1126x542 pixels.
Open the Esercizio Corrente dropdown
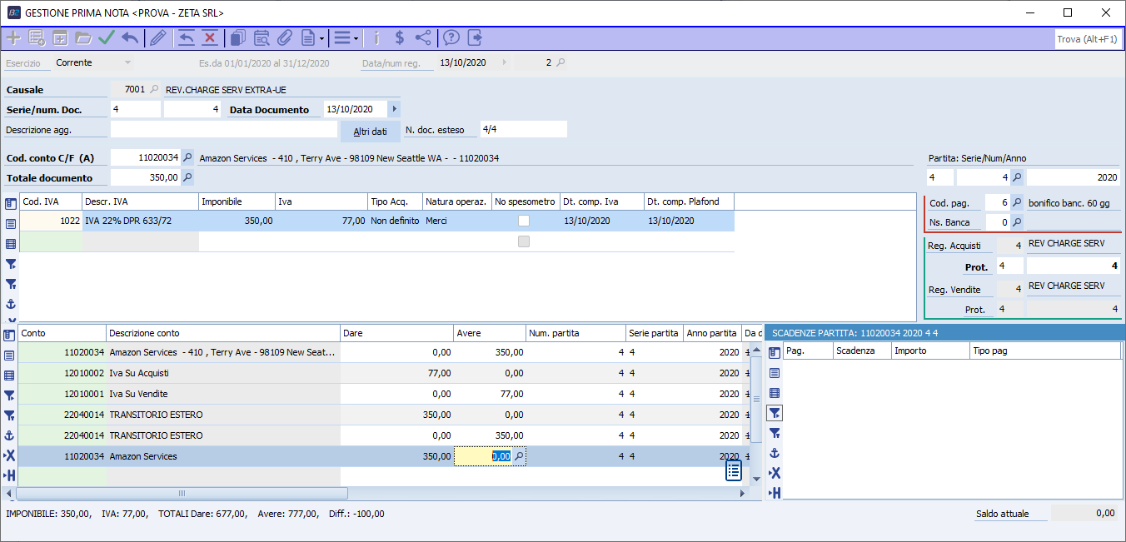click(127, 62)
